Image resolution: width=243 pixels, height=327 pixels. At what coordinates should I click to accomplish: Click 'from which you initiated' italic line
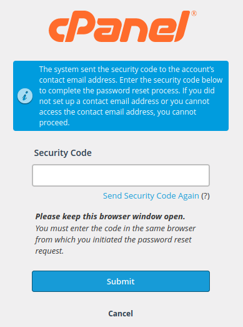[x=78, y=239]
